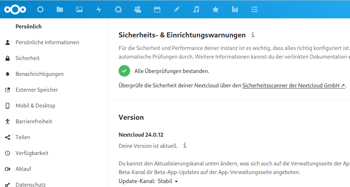Click the phone icon for Mobil & Desktop
This screenshot has width=350, height=187.
point(8,105)
